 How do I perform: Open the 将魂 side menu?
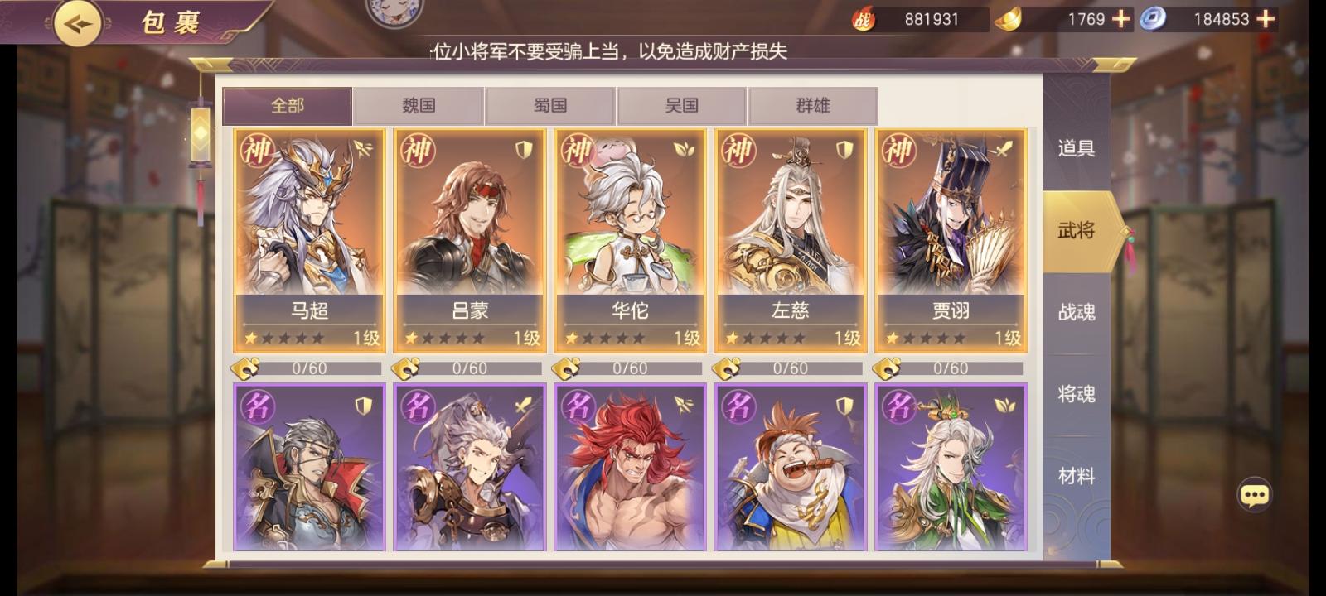pos(1077,395)
